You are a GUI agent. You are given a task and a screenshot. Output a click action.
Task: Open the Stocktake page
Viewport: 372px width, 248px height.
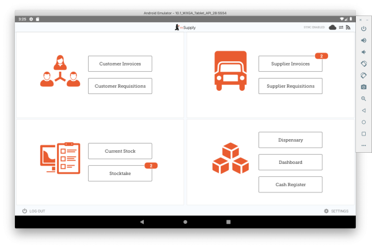click(x=120, y=174)
